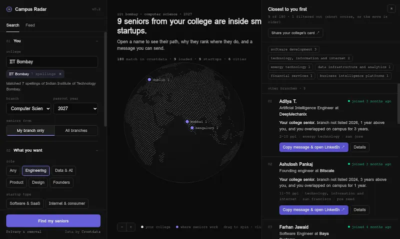Collapse the You section
Viewport: 400px width, 239px height.
coord(97,41)
